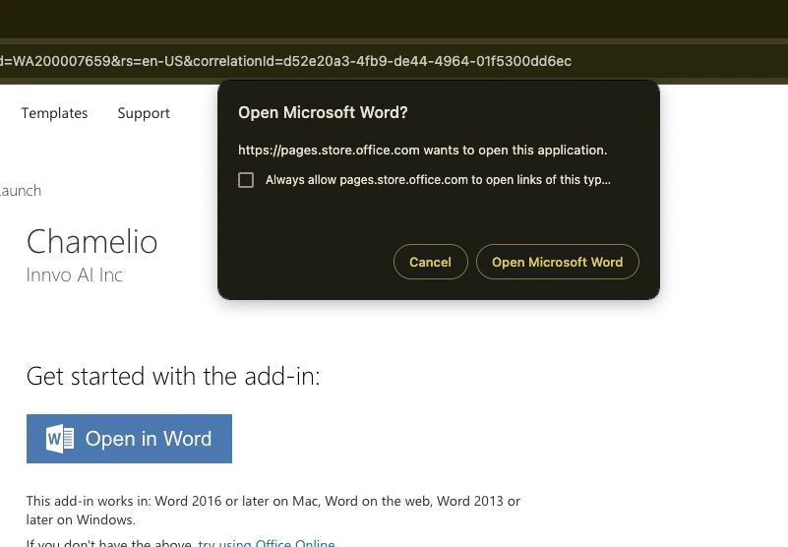
Task: Click the Launch breadcrumb text
Action: tap(21, 191)
